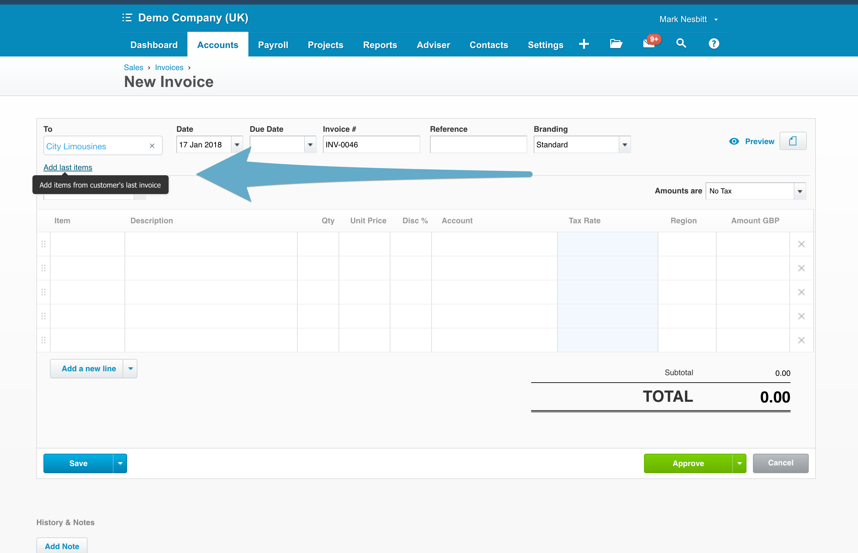Open the files folder icon

616,44
